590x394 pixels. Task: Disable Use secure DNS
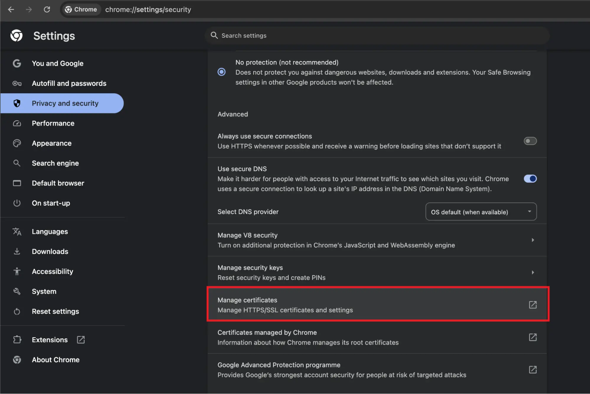[x=530, y=179]
